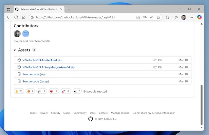Open the tab actions menu
The height and width of the screenshot is (135, 209).
click(9, 9)
